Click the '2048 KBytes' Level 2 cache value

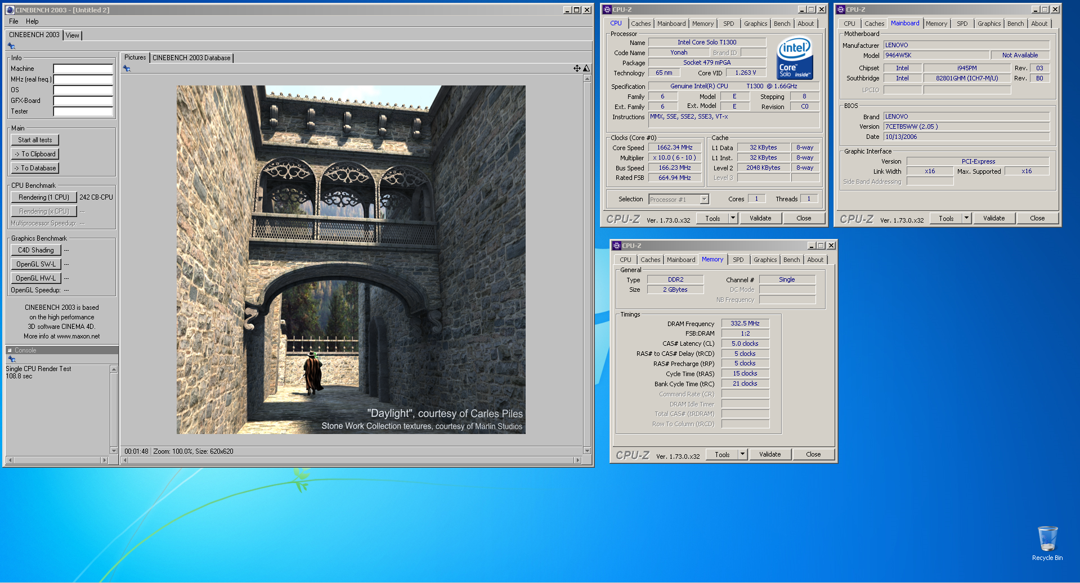tap(763, 168)
